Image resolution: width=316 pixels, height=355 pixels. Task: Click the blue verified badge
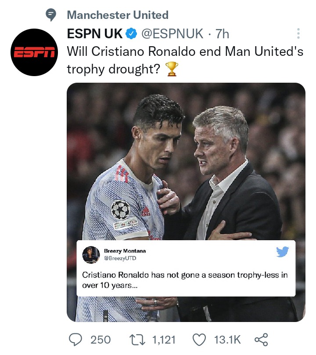132,34
